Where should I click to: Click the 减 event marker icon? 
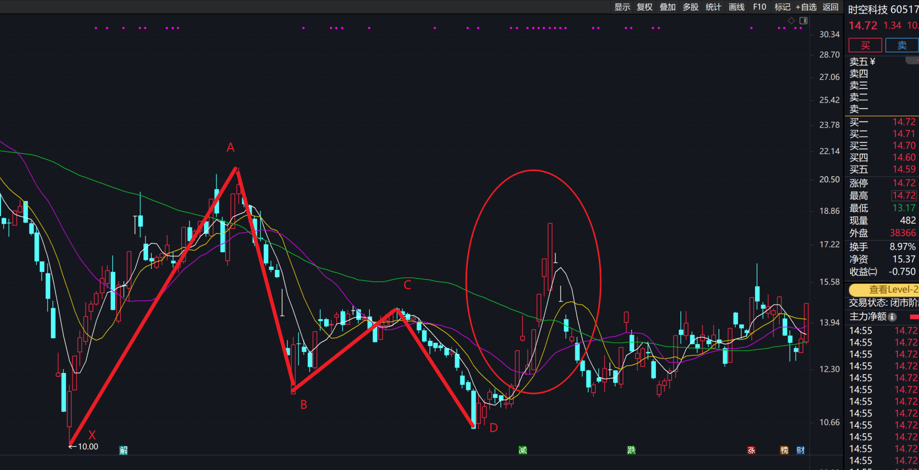coord(523,450)
